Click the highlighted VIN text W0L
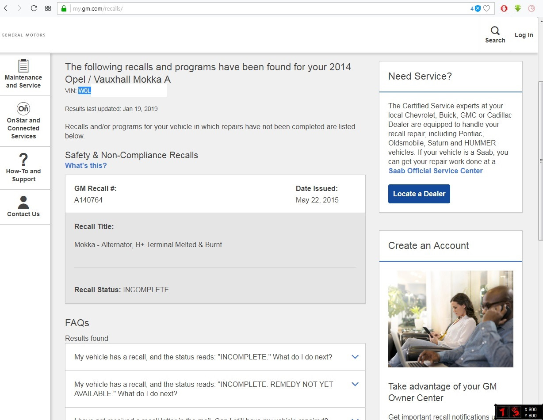This screenshot has height=420, width=543. pos(84,91)
